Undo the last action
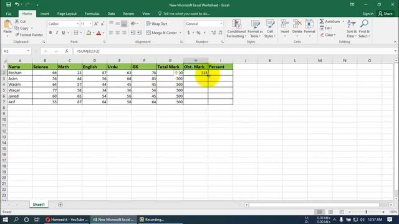Image resolution: width=399 pixels, height=224 pixels. pyautogui.click(x=17, y=4)
